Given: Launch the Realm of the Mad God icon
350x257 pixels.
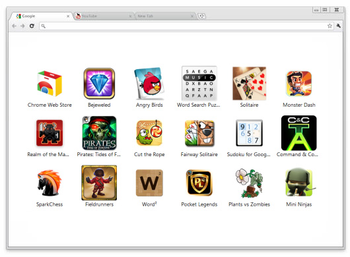Looking at the screenshot, I should pyautogui.click(x=50, y=133).
